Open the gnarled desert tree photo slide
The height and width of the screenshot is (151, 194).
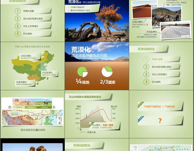click(x=97, y=21)
